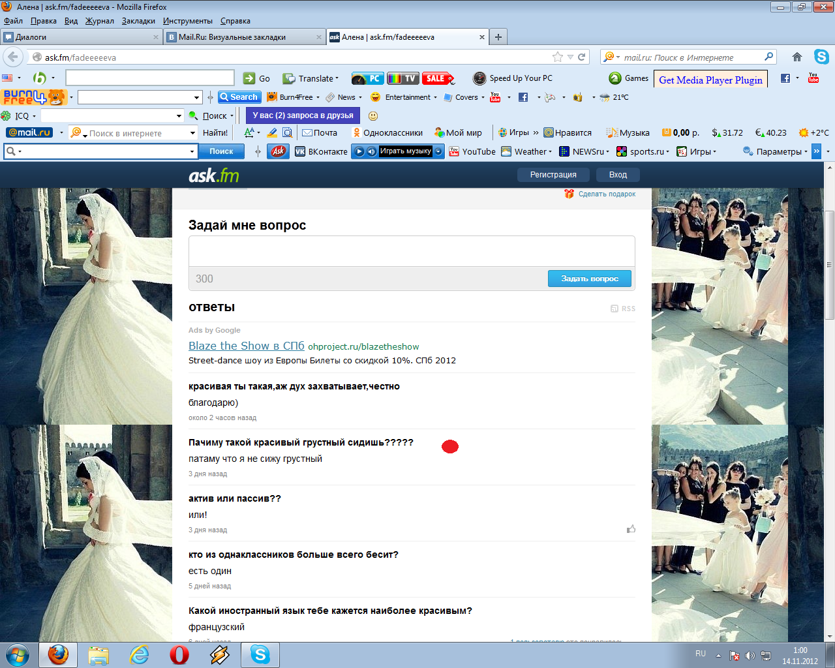Viewport: 835px width, 668px height.
Task: Click the Задать вопрос button
Action: 589,279
